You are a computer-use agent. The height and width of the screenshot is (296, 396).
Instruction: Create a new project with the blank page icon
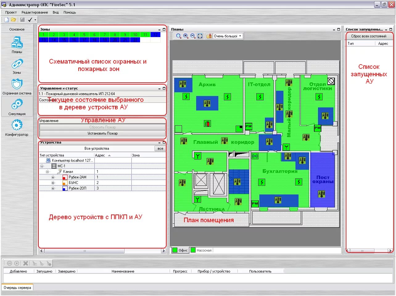point(6,20)
